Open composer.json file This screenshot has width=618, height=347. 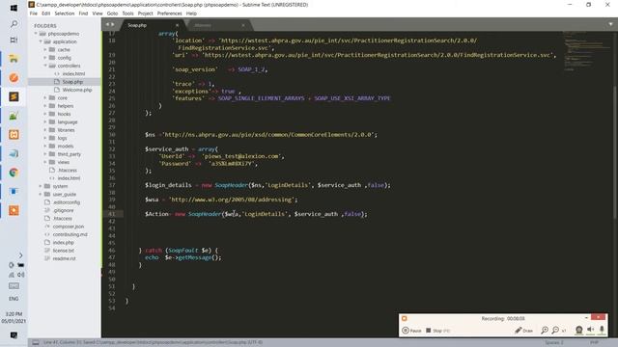pyautogui.click(x=69, y=227)
